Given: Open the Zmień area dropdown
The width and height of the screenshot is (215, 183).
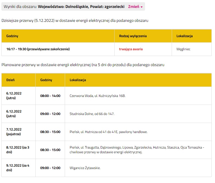Looking at the screenshot, I should point(134,6).
